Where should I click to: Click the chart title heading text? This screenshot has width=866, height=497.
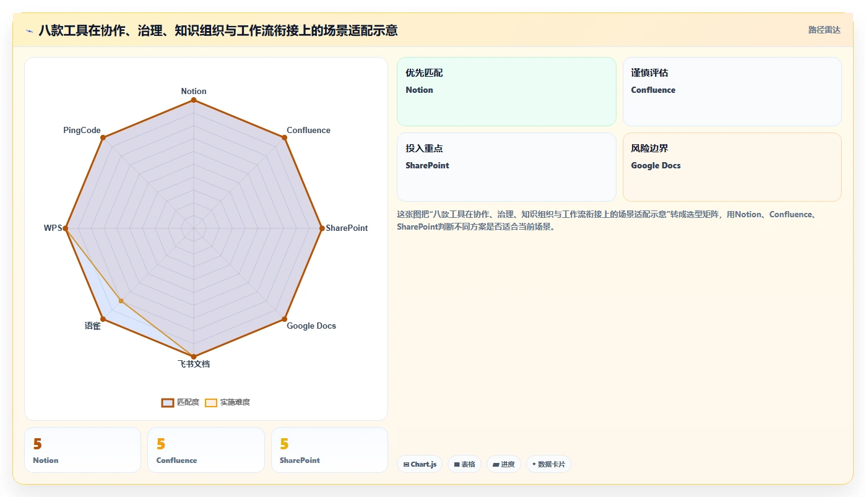coord(218,30)
